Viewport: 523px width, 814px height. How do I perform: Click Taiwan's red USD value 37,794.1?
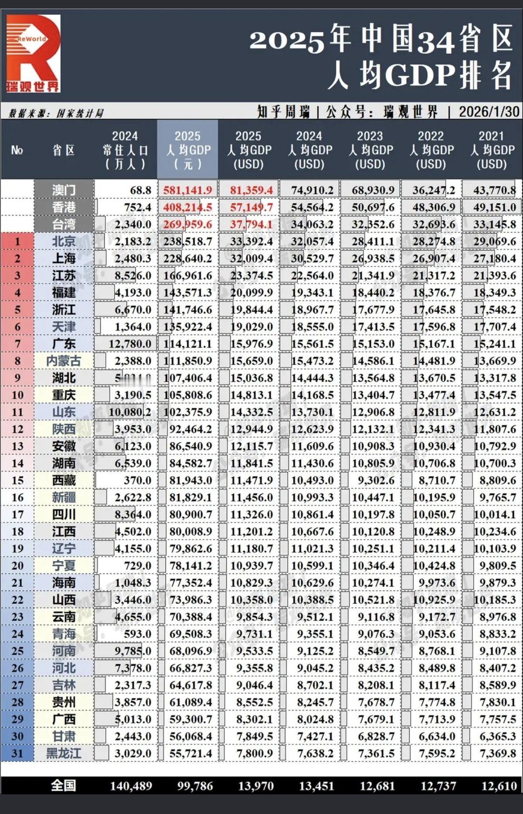(251, 224)
